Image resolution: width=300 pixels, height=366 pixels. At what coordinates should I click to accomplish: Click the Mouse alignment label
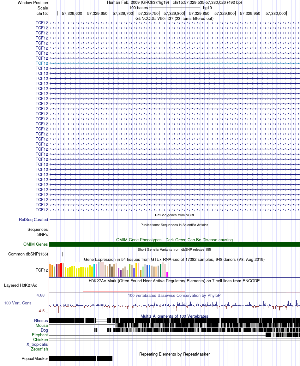tap(42, 325)
